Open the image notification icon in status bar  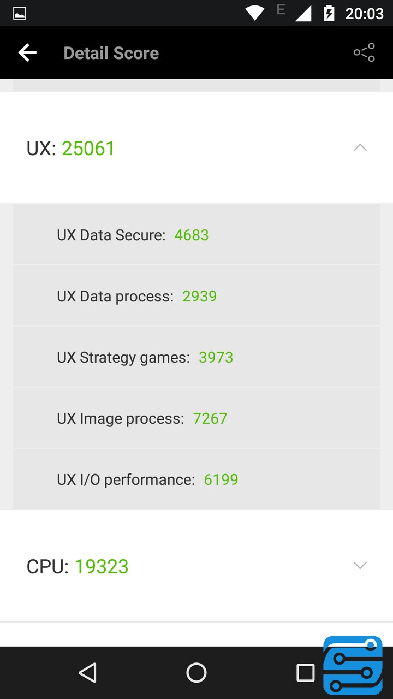[x=20, y=14]
